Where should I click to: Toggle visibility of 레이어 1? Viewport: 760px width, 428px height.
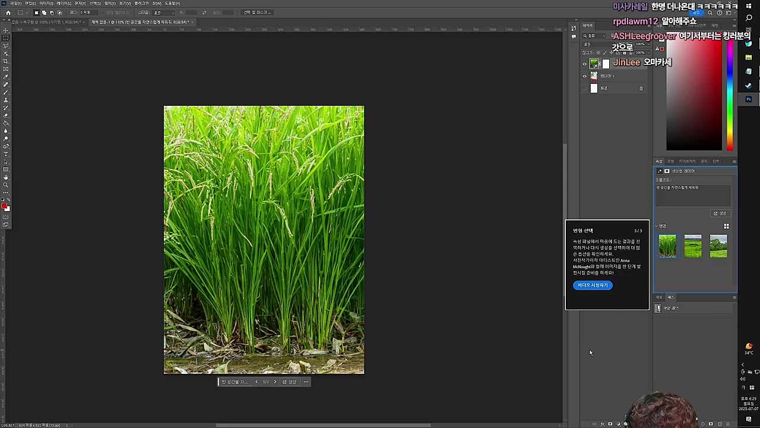point(584,76)
